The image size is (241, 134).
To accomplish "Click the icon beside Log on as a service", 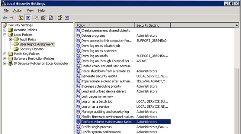I will [x=79, y=107].
